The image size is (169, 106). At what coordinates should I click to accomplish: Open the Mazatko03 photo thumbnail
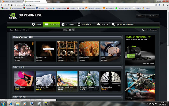24,51
